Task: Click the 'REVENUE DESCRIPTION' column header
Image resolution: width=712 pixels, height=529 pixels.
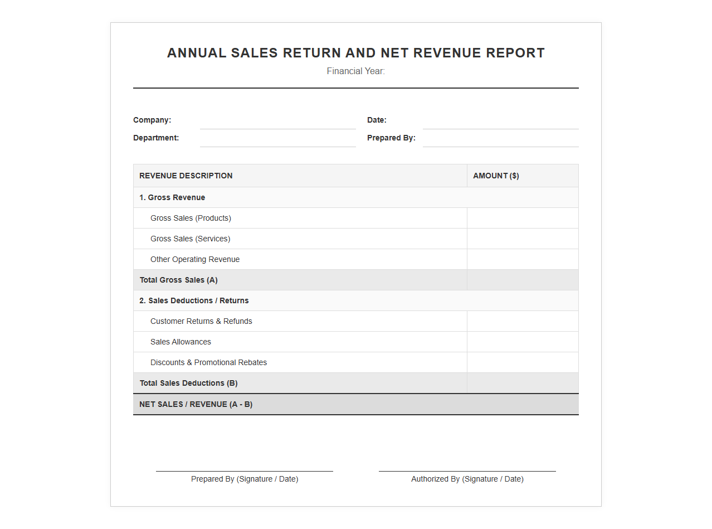Action: [x=300, y=176]
